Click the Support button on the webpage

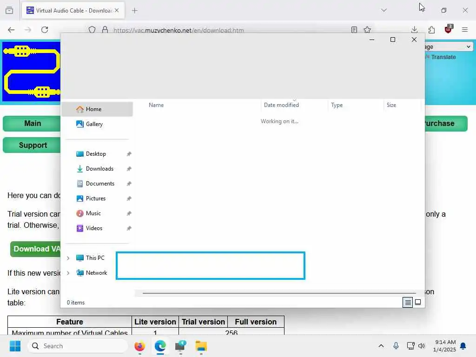click(x=32, y=145)
